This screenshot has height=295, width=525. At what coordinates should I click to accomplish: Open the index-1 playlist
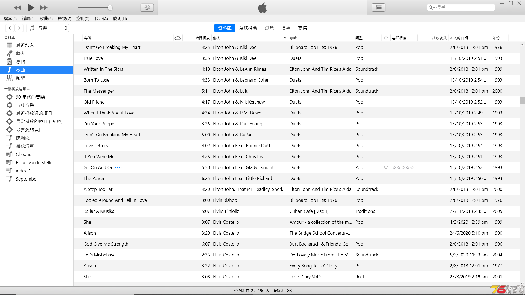point(37,171)
